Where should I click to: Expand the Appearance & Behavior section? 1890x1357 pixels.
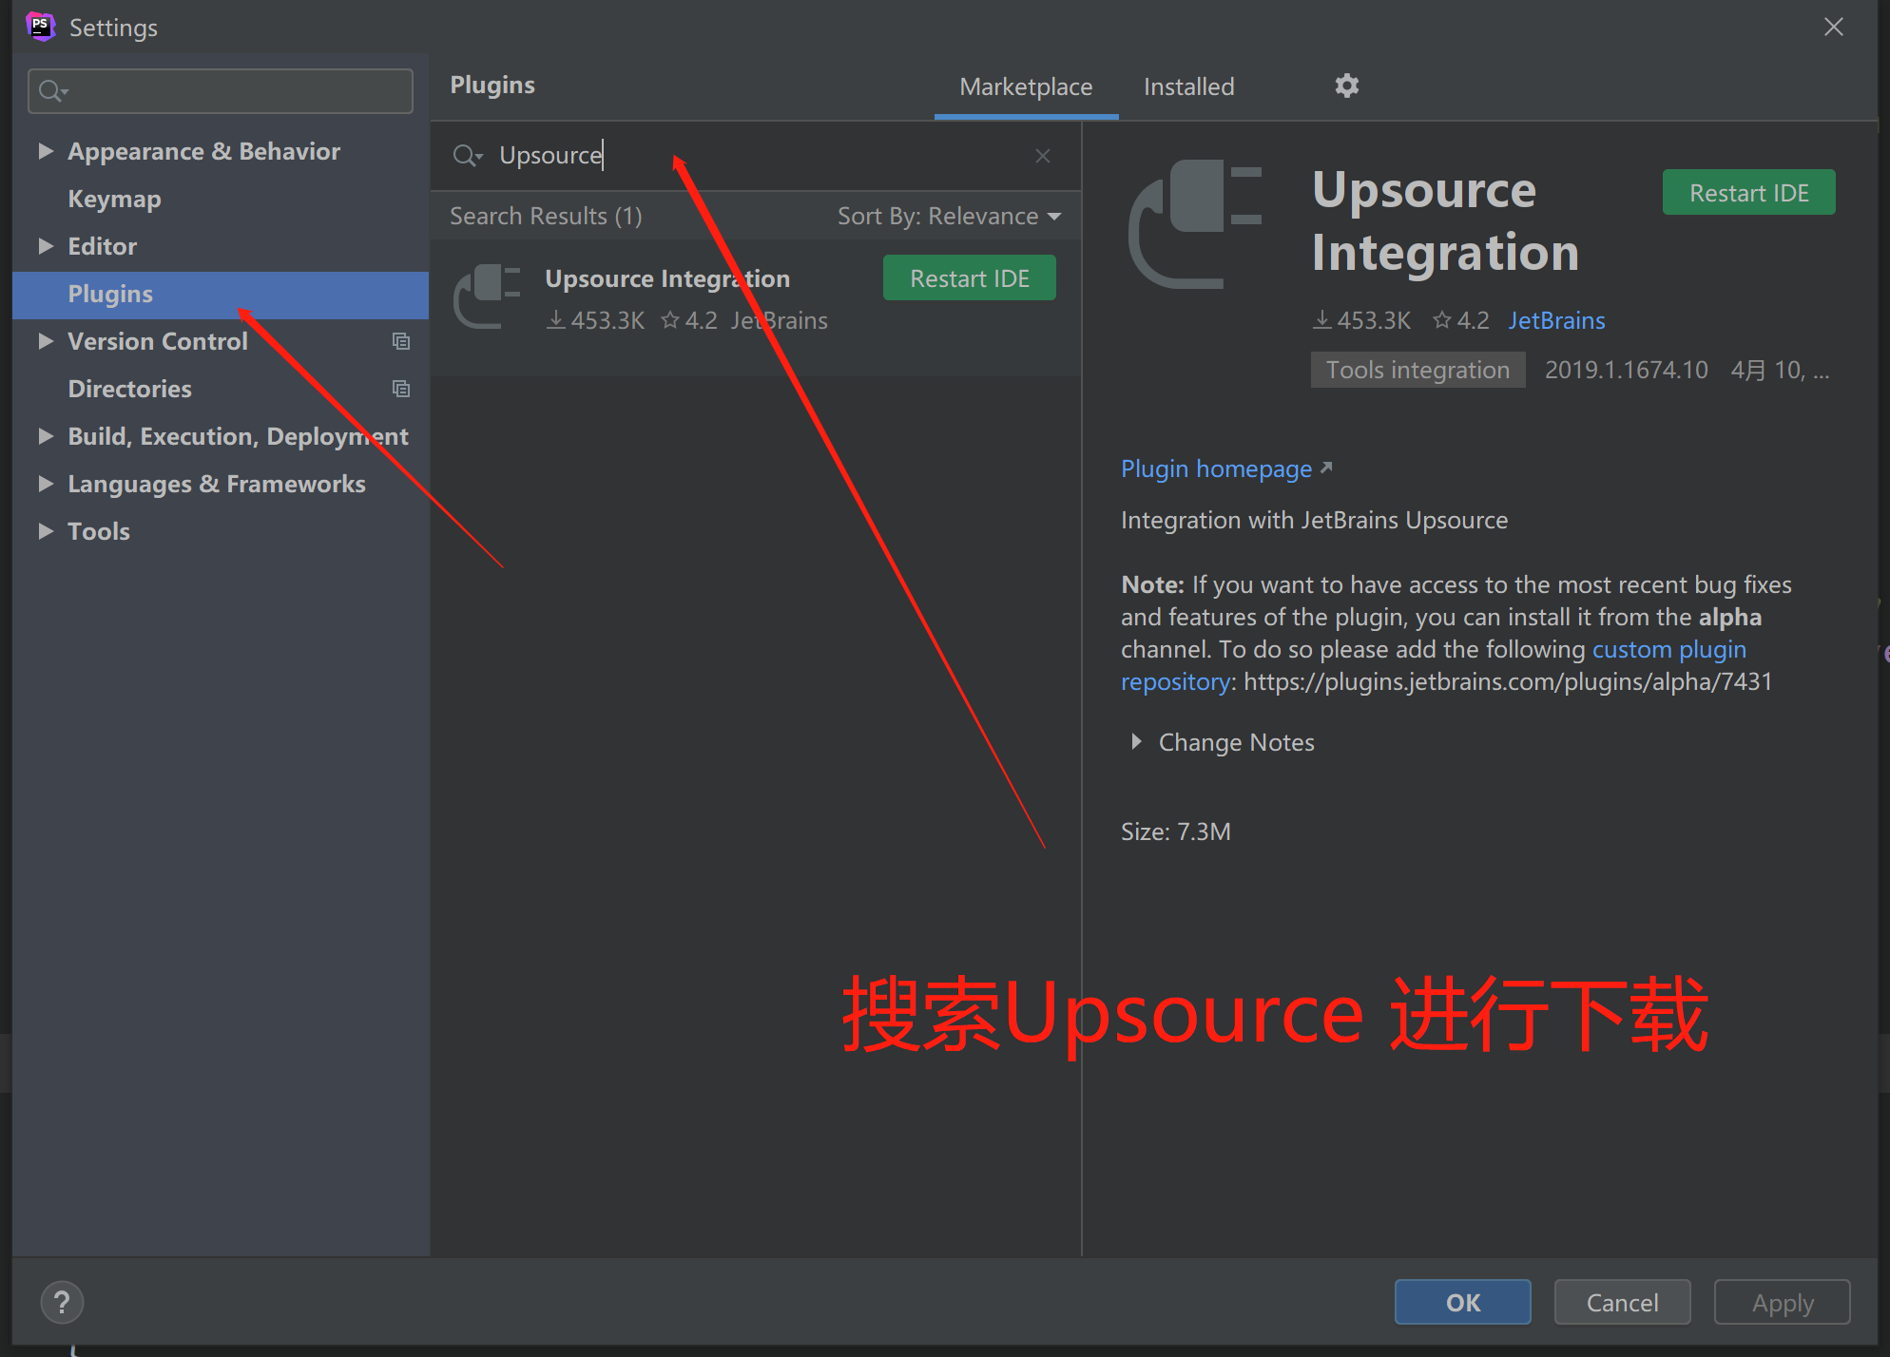pyautogui.click(x=45, y=151)
